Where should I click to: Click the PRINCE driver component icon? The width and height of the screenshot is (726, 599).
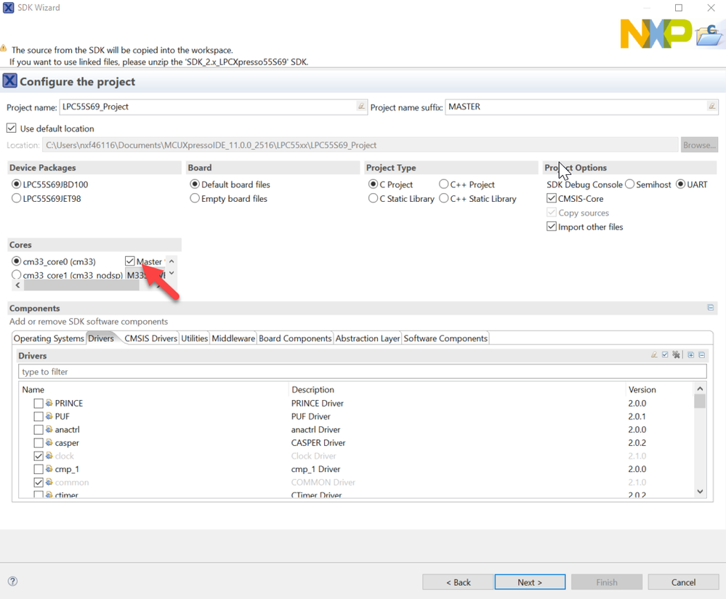click(x=49, y=403)
